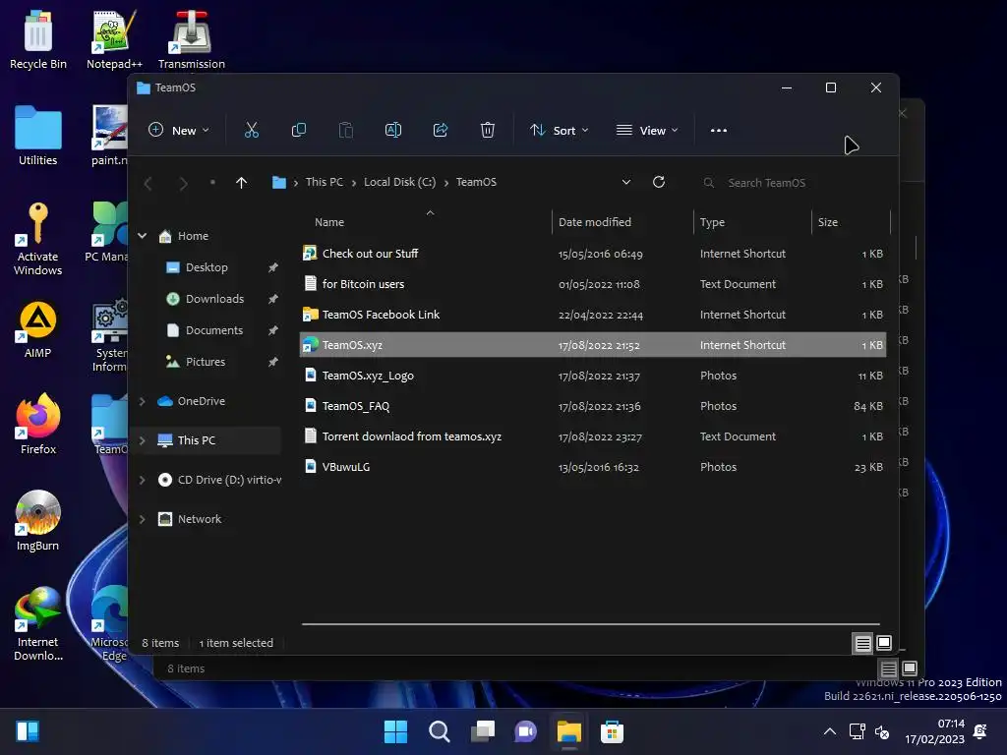Switch to details view icon in status bar

(862, 643)
